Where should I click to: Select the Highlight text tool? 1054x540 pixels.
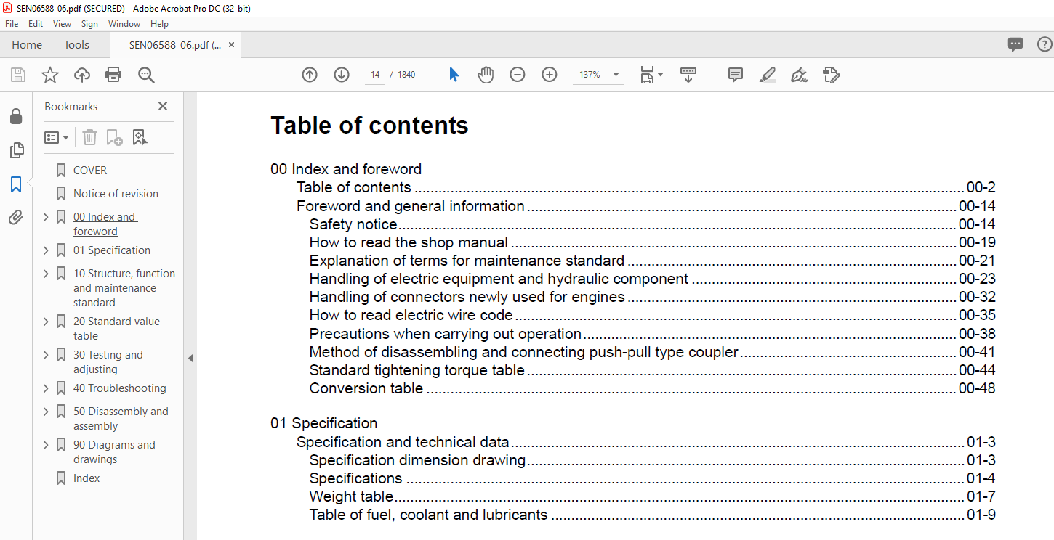(768, 75)
